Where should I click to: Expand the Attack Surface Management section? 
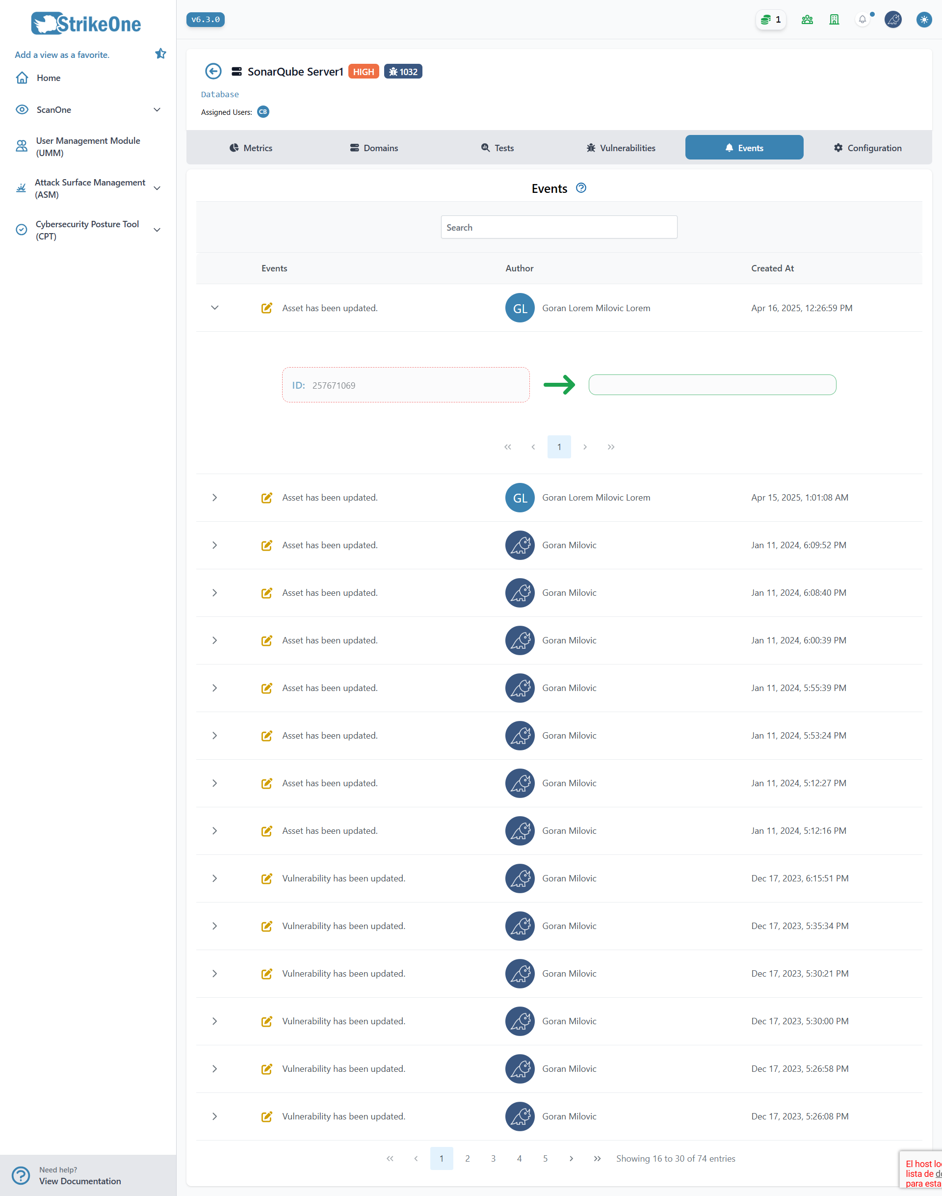tap(157, 188)
